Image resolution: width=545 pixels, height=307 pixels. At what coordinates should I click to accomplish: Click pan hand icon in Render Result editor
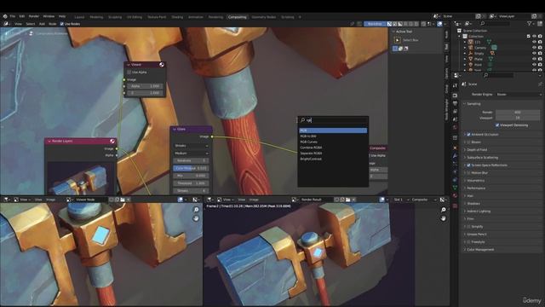pyautogui.click(x=443, y=218)
